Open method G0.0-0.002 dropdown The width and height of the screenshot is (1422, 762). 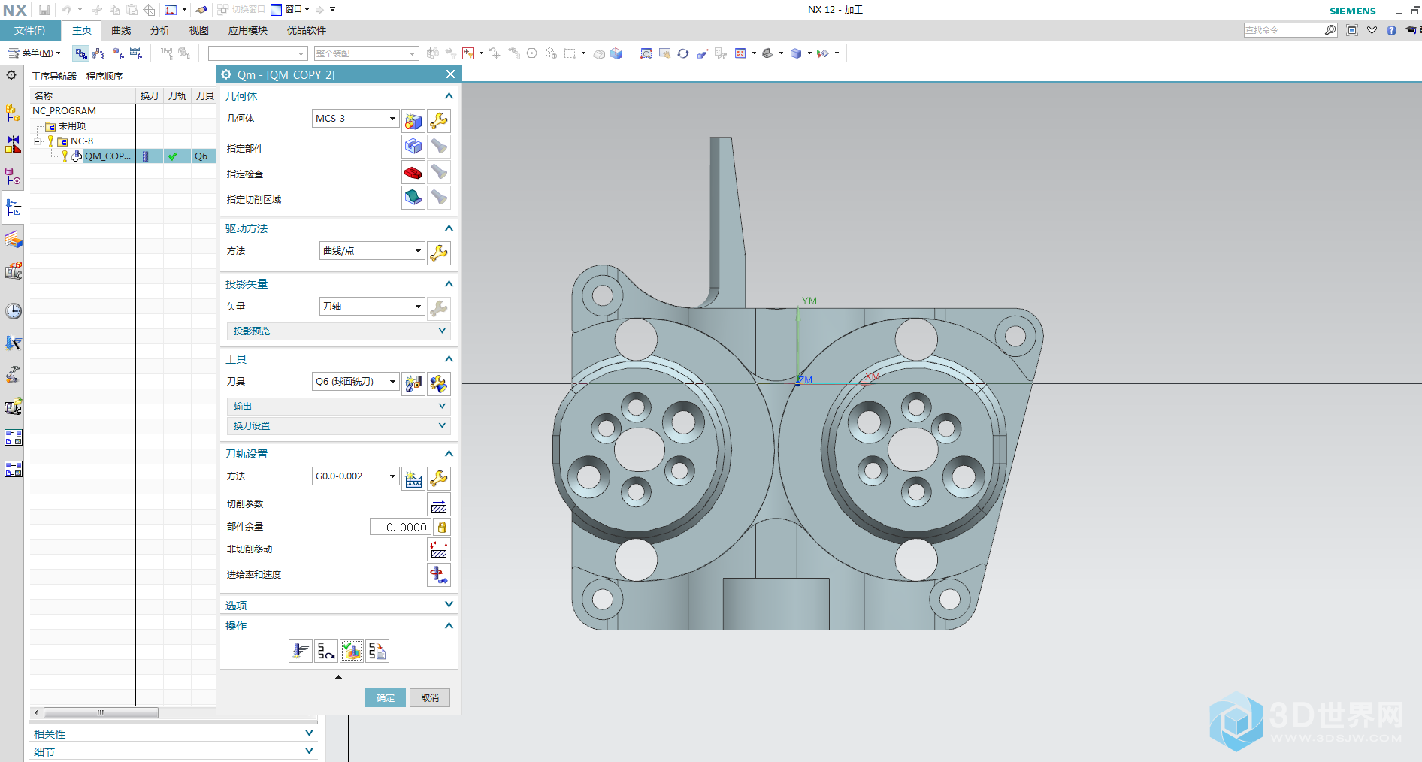click(355, 476)
